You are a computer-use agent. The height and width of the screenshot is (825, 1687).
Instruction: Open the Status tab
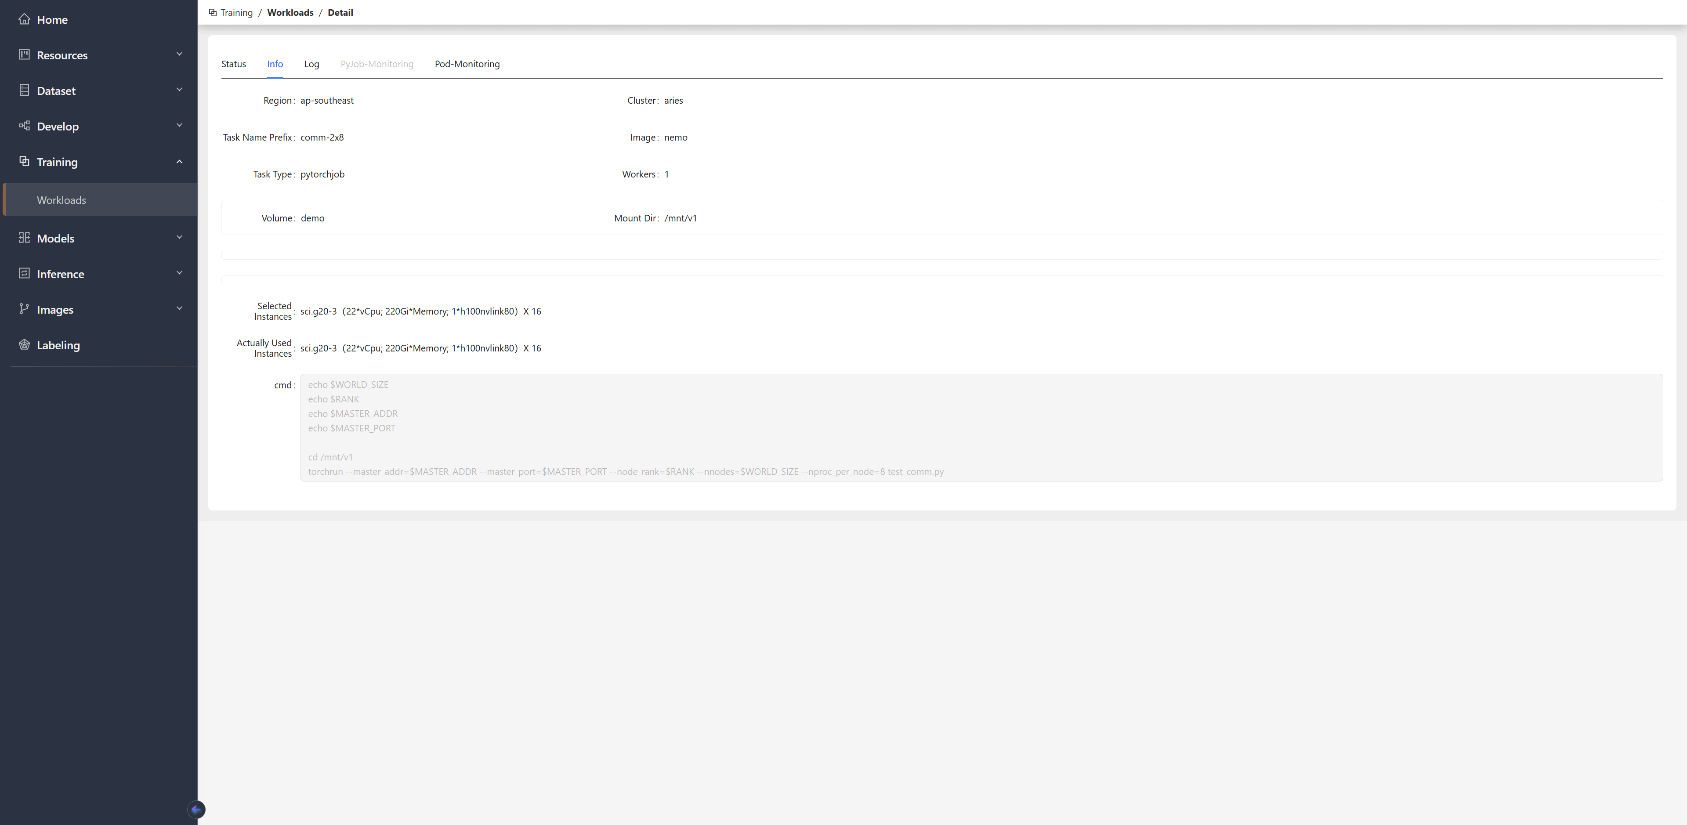click(x=234, y=64)
